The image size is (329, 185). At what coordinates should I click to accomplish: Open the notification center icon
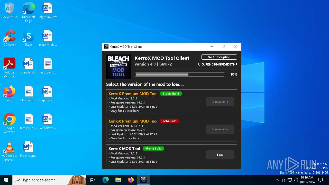tap(321, 180)
